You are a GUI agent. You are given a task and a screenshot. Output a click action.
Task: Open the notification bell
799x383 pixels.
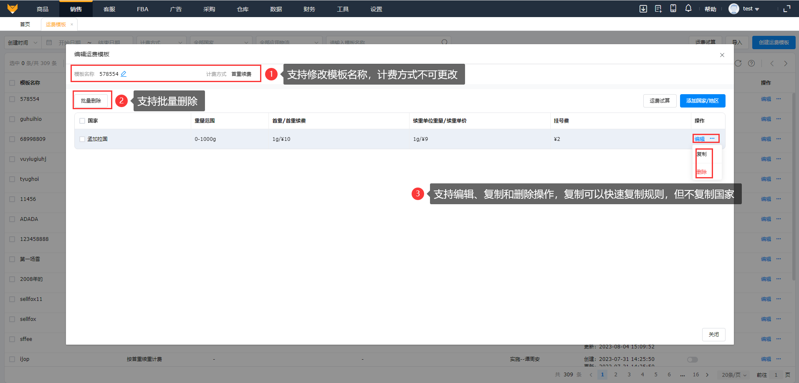tap(688, 8)
